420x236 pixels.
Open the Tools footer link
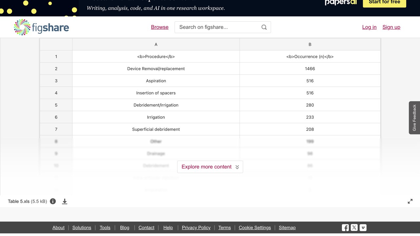[x=105, y=227]
